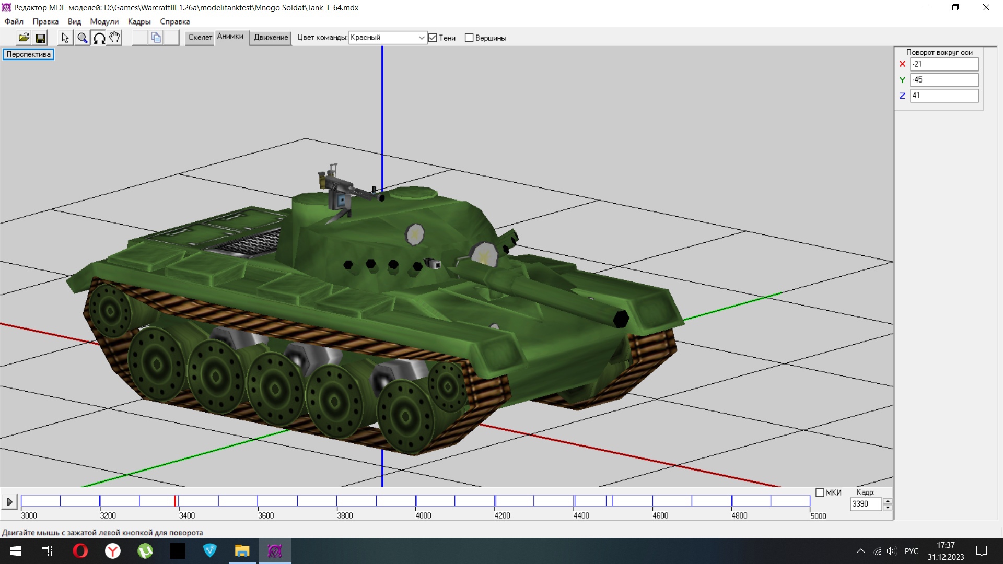Open File Explorer from the taskbar
The width and height of the screenshot is (1003, 564).
[x=242, y=551]
